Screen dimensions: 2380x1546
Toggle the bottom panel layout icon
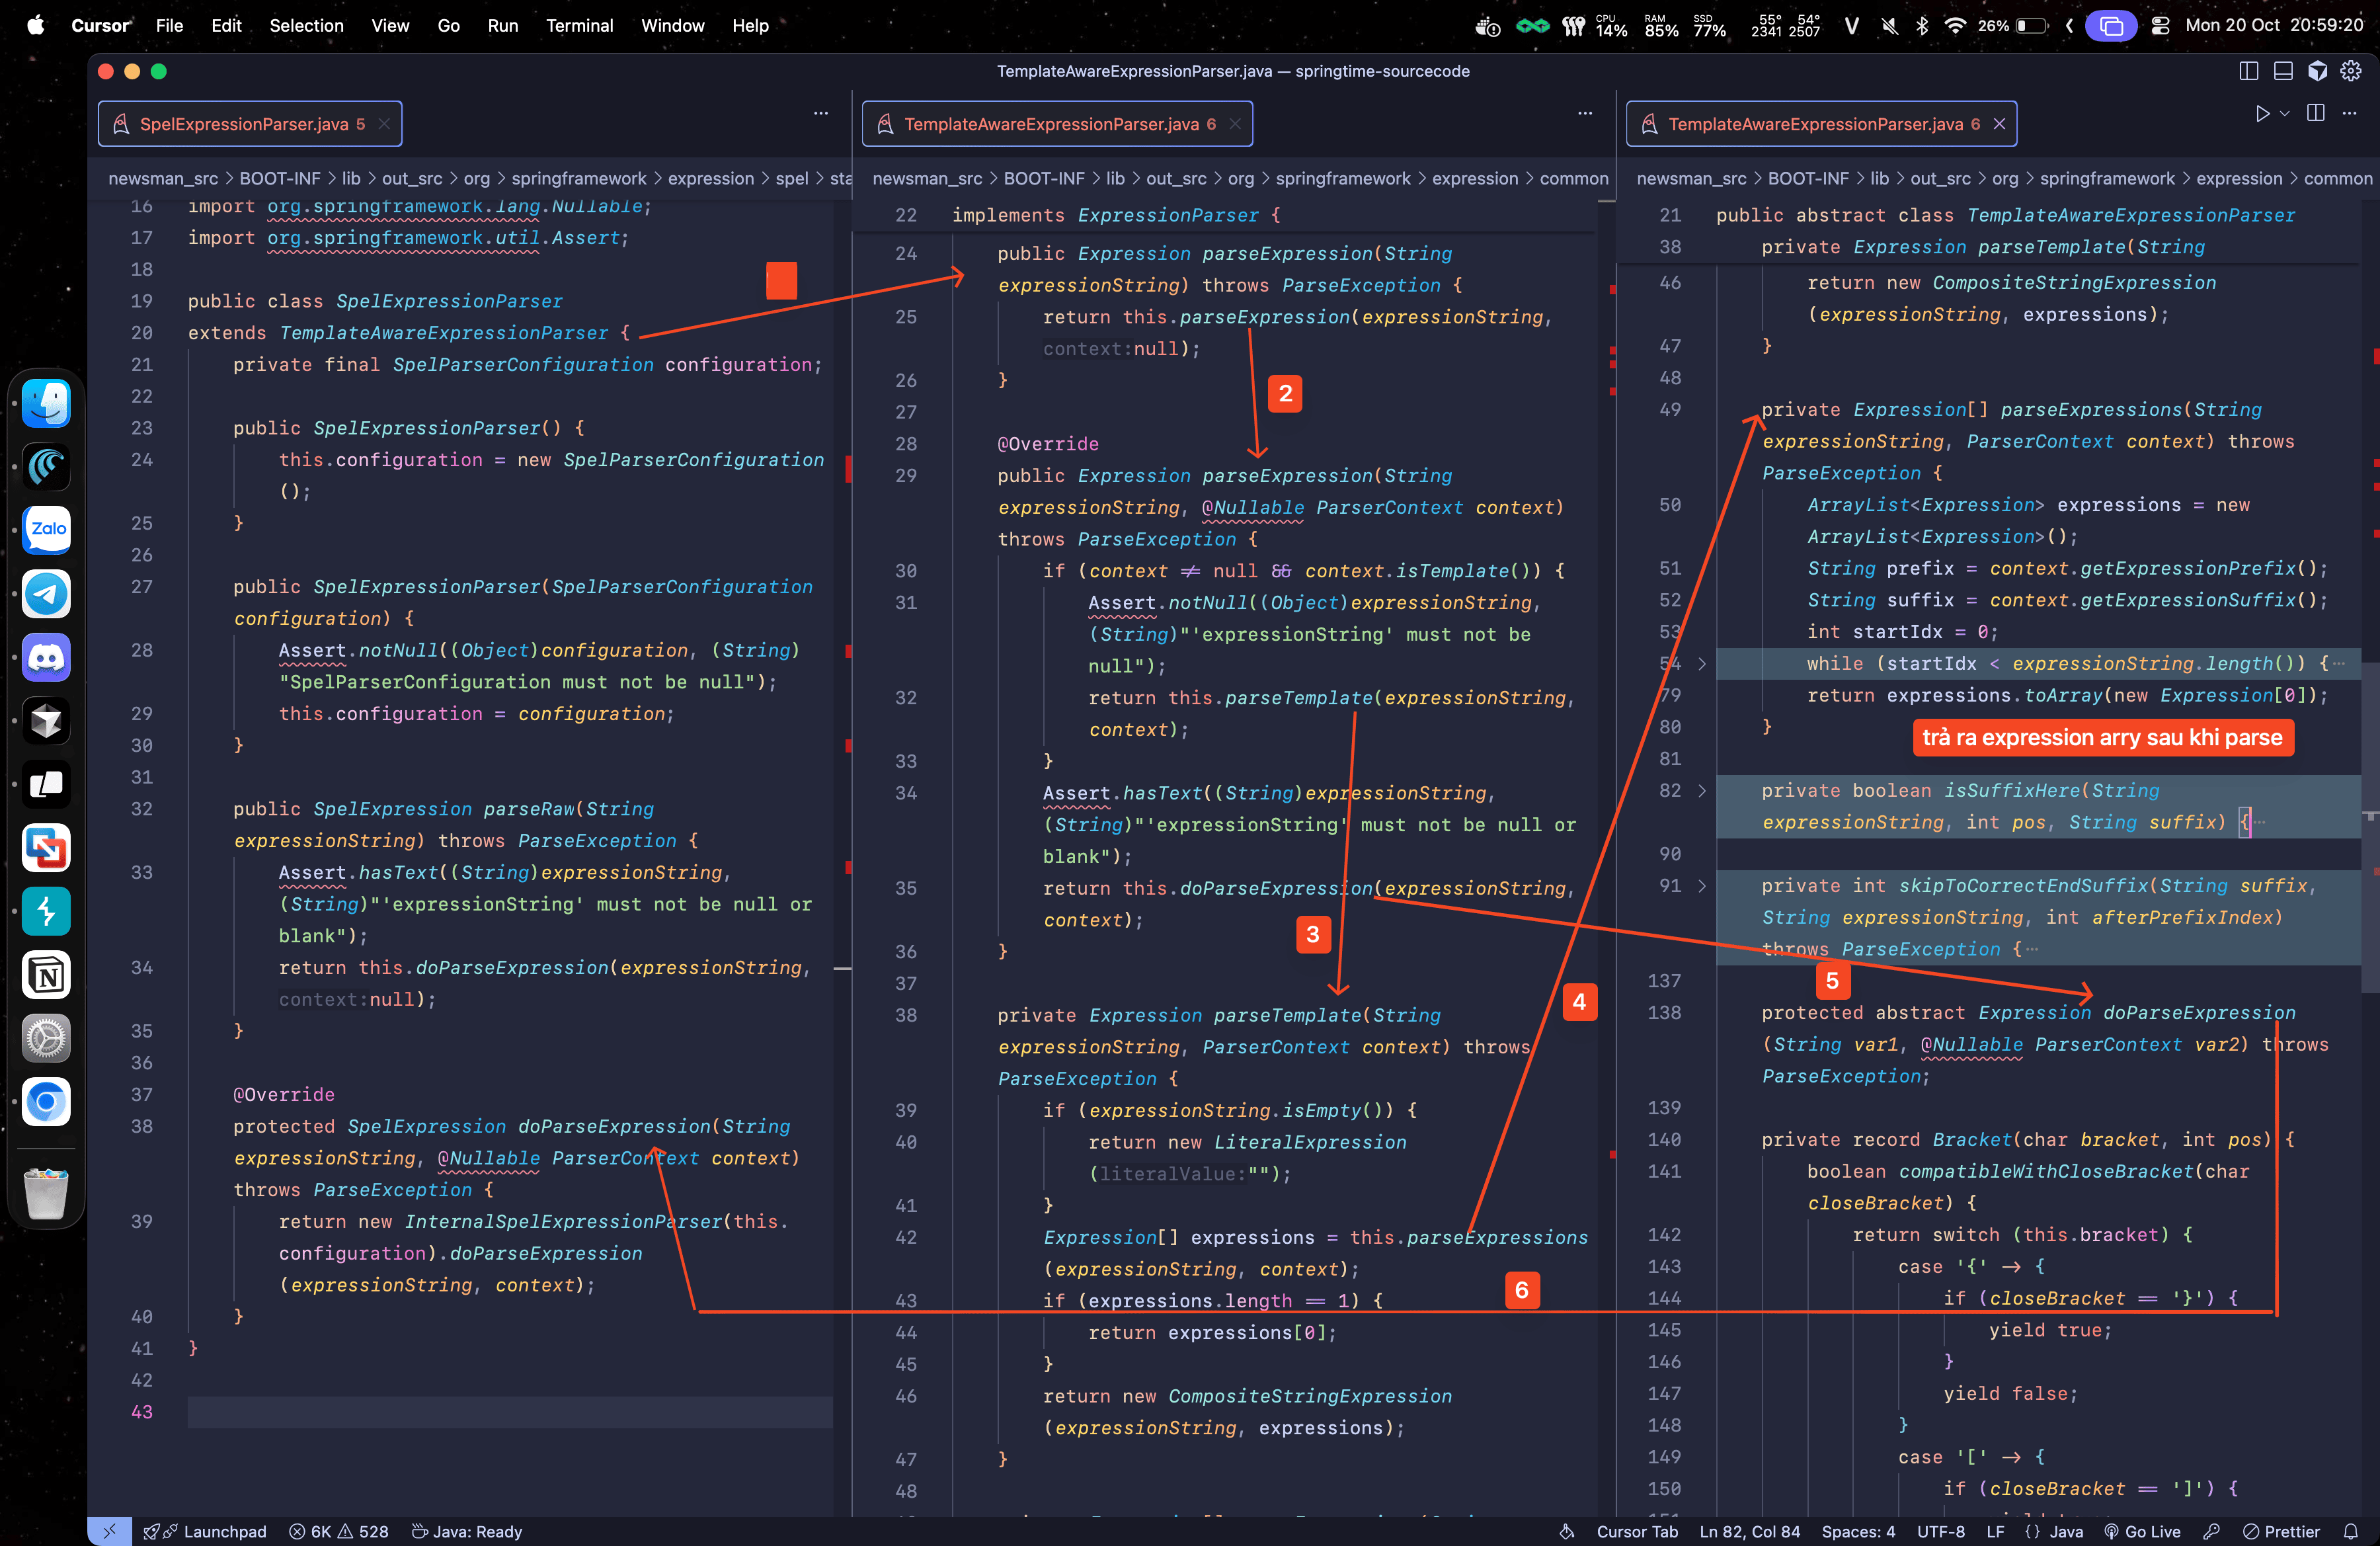point(2283,71)
